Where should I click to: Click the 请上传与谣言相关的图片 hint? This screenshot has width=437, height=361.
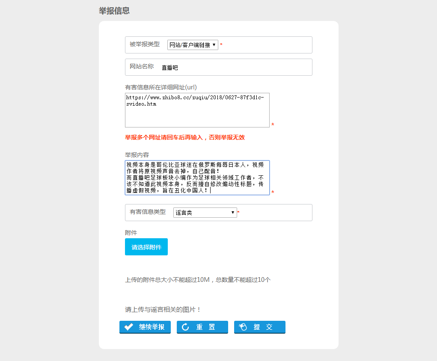163,310
